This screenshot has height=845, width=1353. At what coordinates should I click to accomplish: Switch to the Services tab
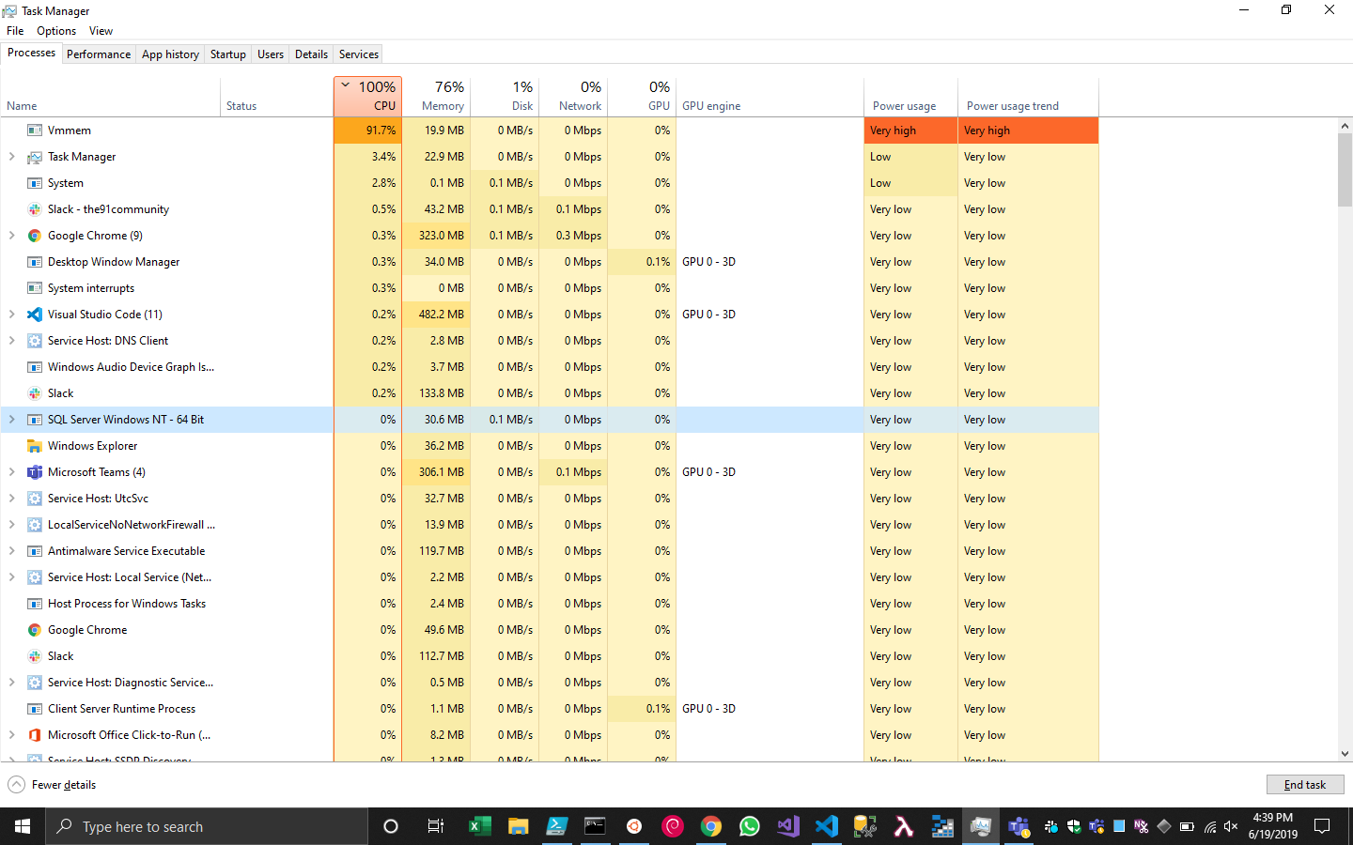(x=359, y=54)
